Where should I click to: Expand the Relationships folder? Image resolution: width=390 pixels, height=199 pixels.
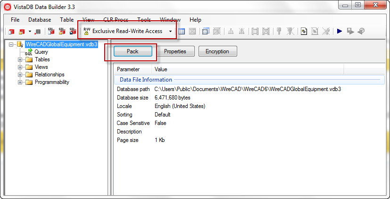(x=20, y=75)
